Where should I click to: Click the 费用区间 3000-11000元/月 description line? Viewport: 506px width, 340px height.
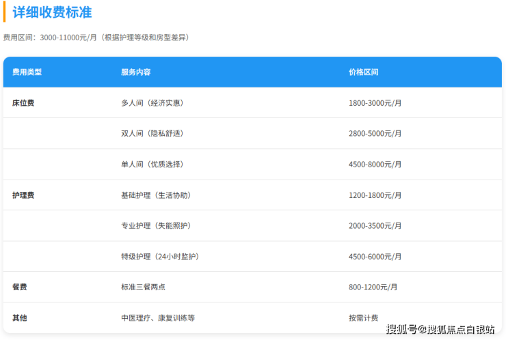(x=96, y=38)
